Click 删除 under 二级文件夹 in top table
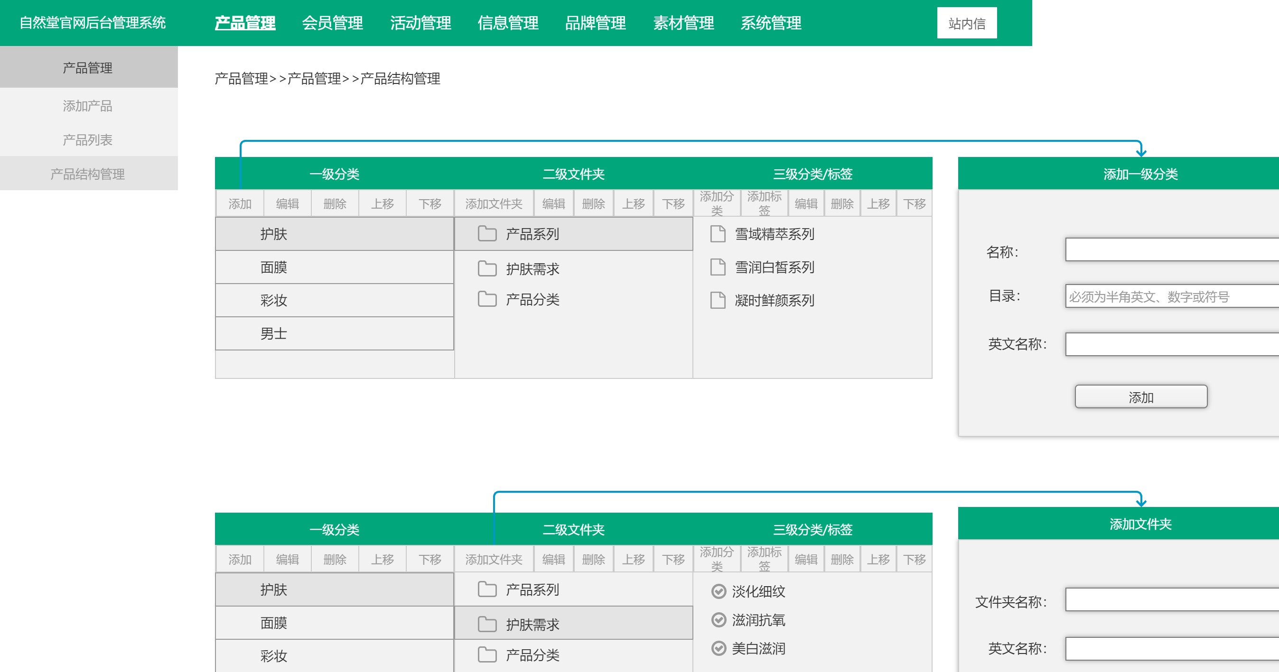Screen dimensions: 1279x672 (x=593, y=203)
